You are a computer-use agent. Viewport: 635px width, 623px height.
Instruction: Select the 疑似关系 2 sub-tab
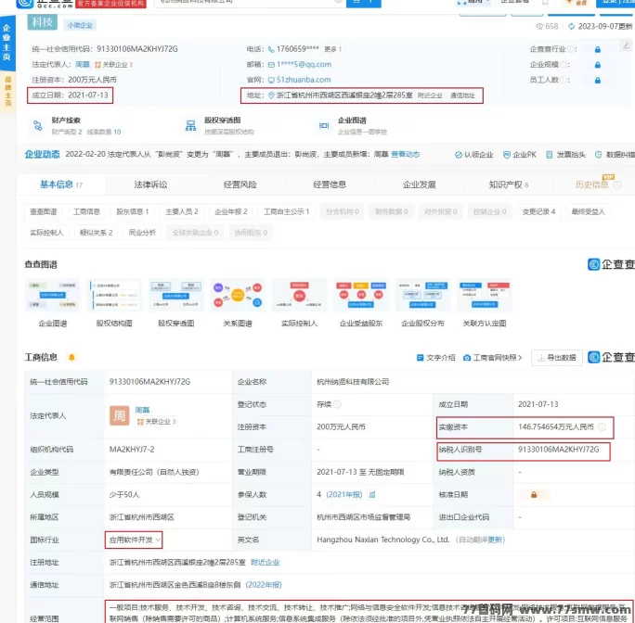click(96, 233)
